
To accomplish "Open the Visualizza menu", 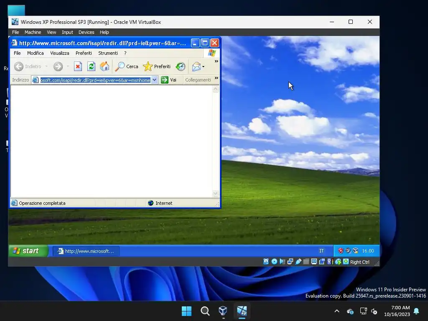I will tap(59, 53).
